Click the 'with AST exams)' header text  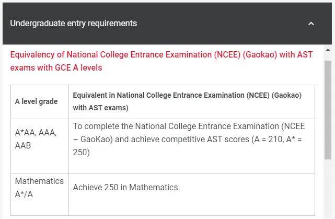[x=100, y=108]
